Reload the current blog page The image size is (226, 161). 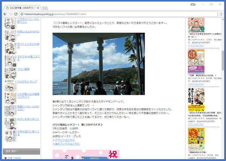coord(16,14)
